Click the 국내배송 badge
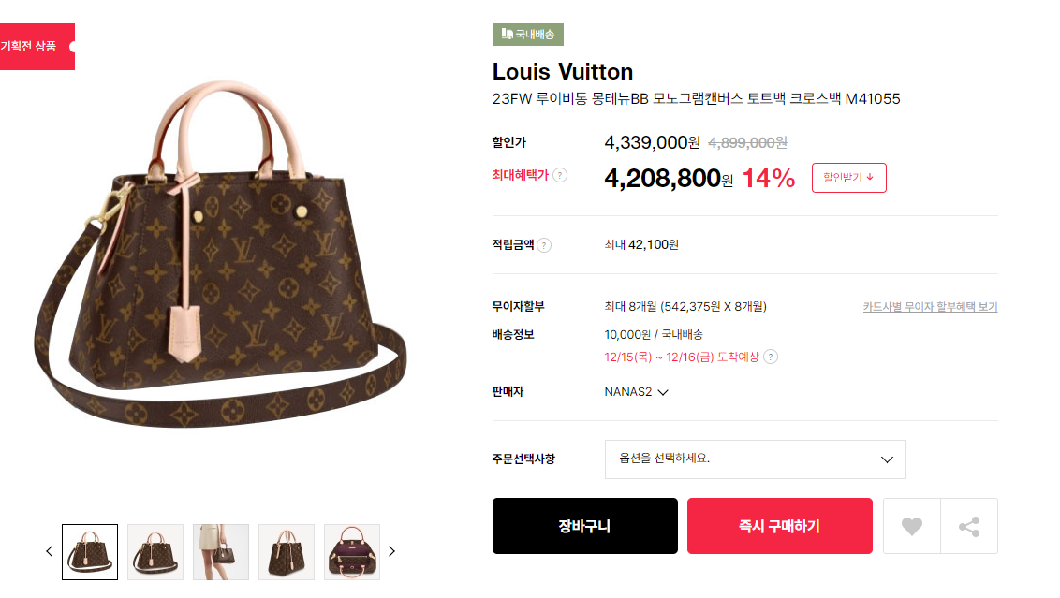 point(528,35)
